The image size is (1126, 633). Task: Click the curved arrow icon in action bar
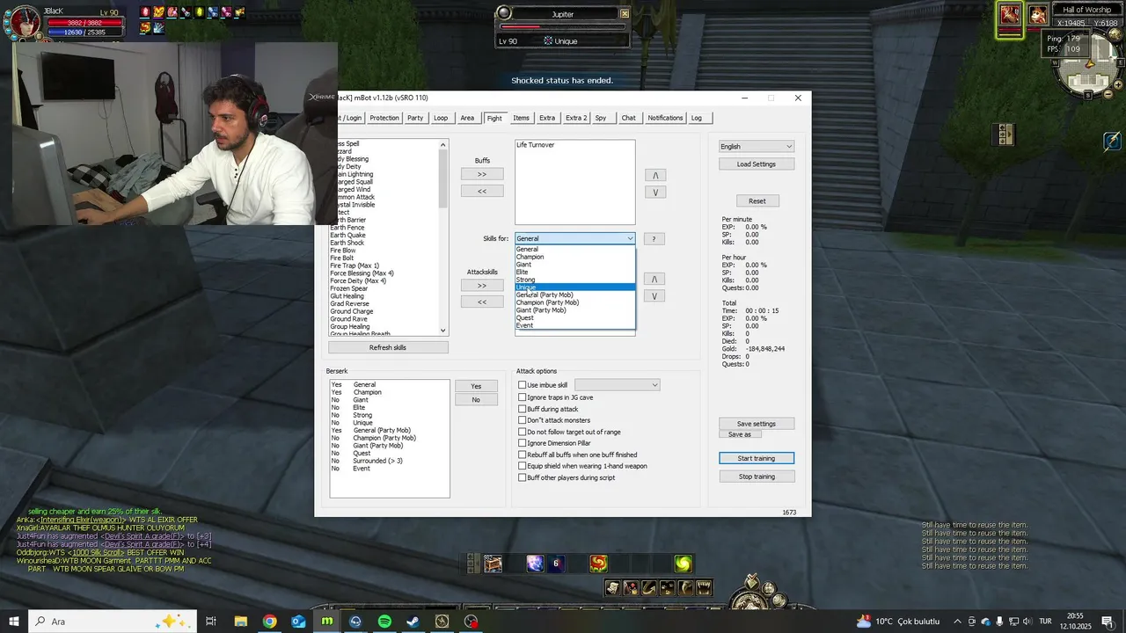tap(649, 588)
